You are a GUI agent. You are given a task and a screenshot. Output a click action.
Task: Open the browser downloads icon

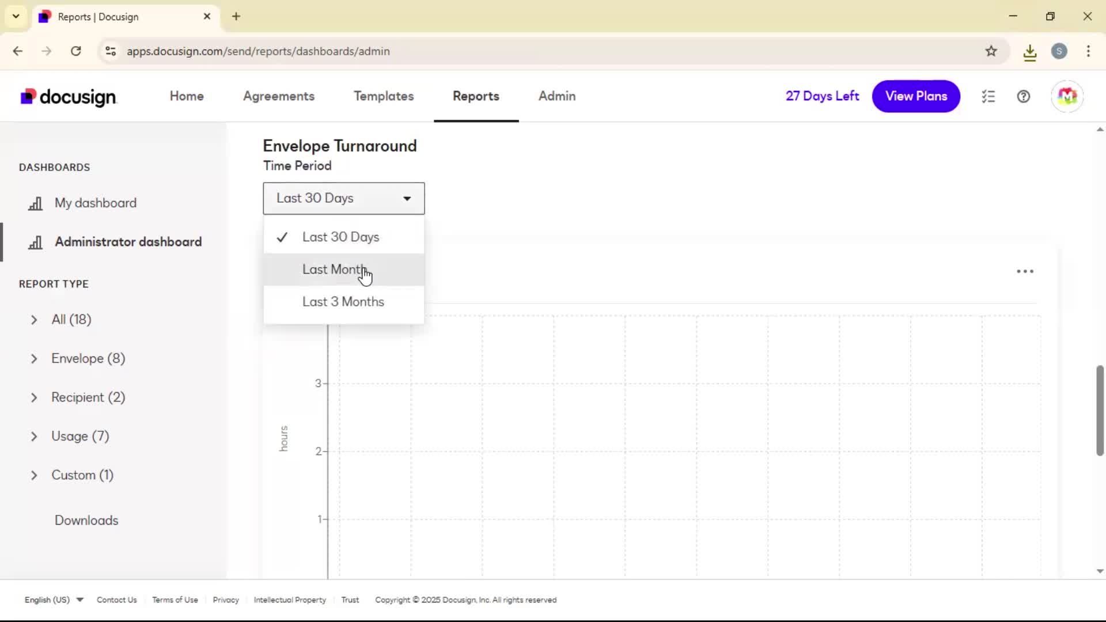tap(1029, 52)
